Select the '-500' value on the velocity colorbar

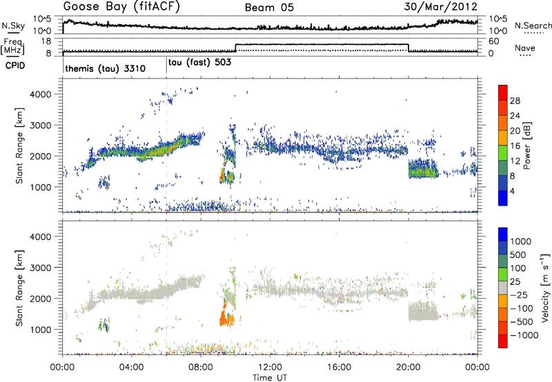(x=521, y=322)
